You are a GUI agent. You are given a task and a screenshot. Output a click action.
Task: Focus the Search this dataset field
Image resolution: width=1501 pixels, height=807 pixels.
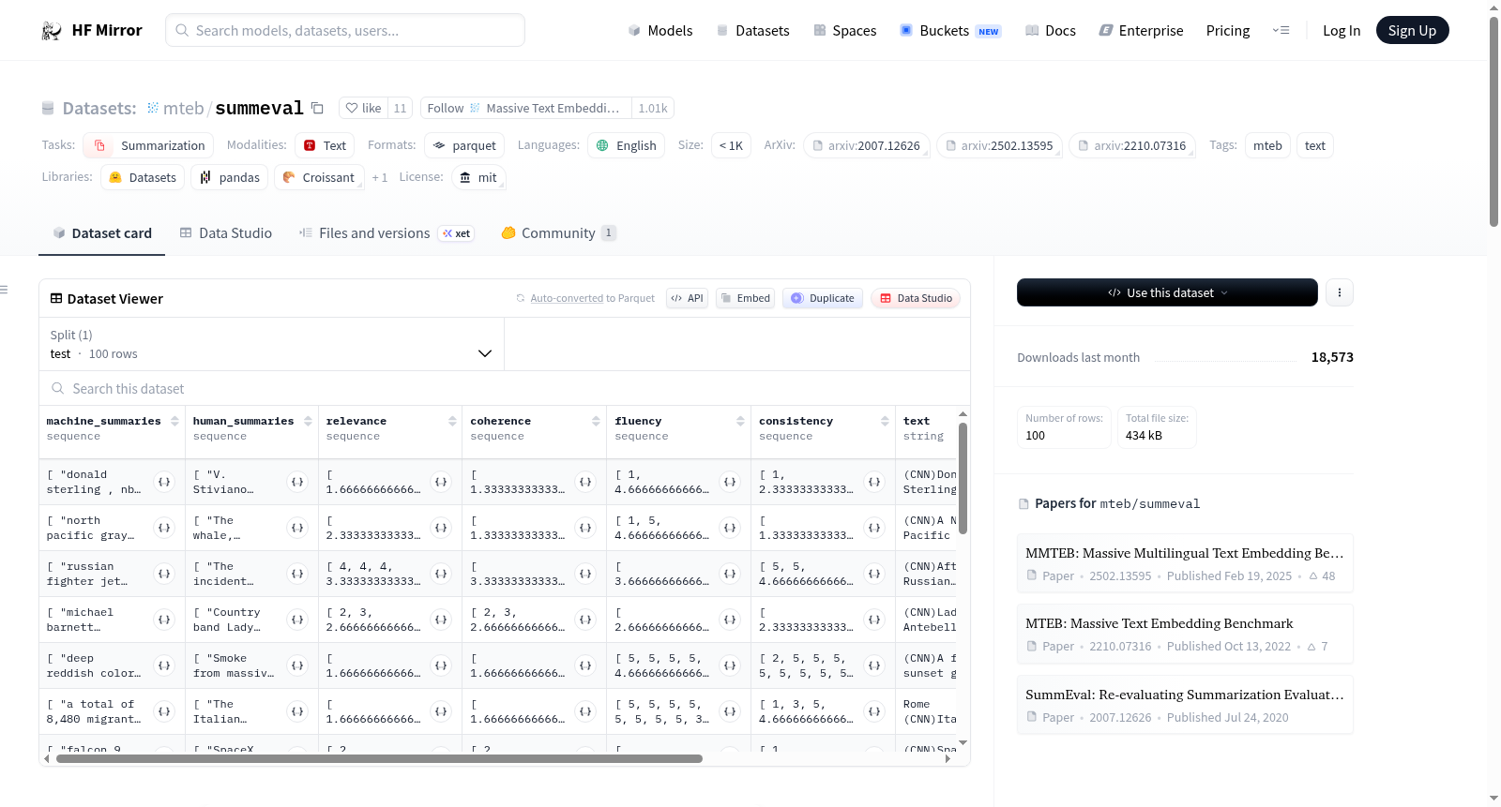pos(505,388)
